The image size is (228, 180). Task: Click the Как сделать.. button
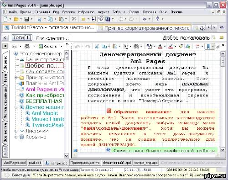(x=52, y=38)
